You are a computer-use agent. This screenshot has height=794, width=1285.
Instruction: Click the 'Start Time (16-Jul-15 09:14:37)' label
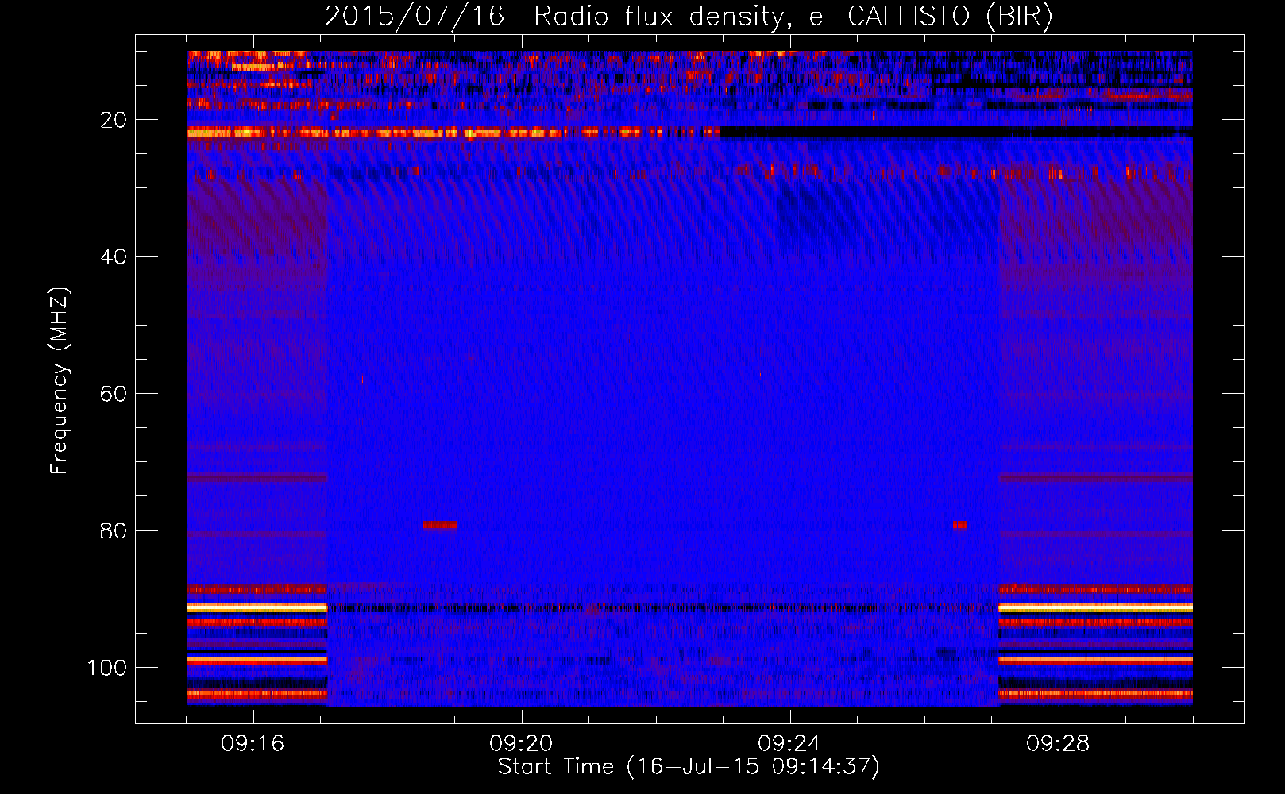coord(689,766)
